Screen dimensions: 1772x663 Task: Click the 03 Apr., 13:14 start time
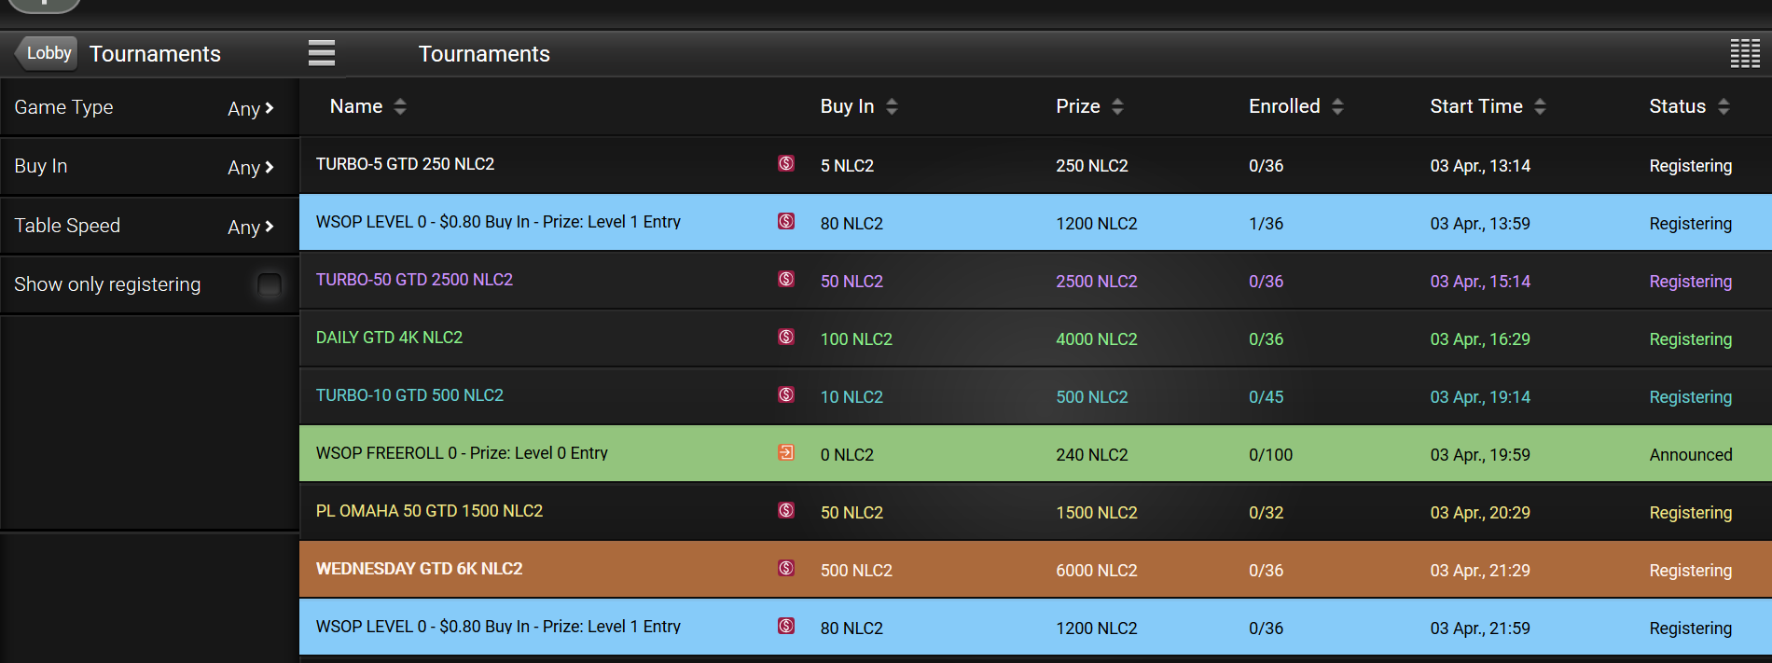click(1480, 166)
